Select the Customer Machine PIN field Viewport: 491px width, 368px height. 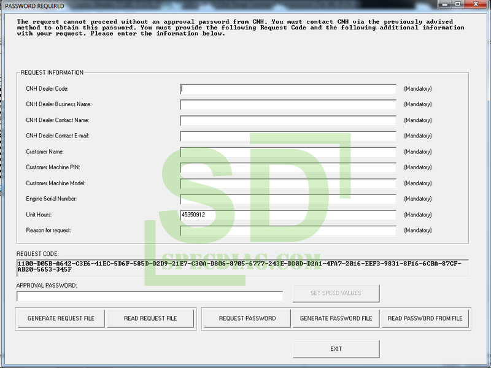tap(288, 167)
